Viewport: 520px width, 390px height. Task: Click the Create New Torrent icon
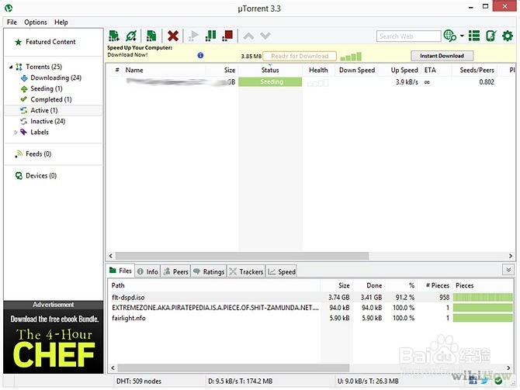point(151,36)
